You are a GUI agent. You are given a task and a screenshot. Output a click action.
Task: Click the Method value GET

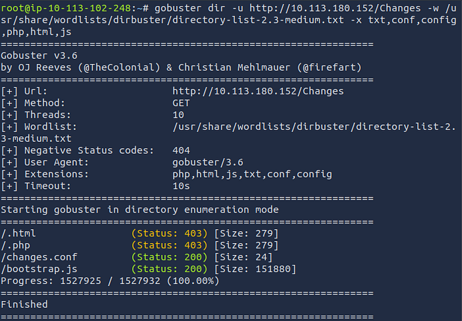181,103
